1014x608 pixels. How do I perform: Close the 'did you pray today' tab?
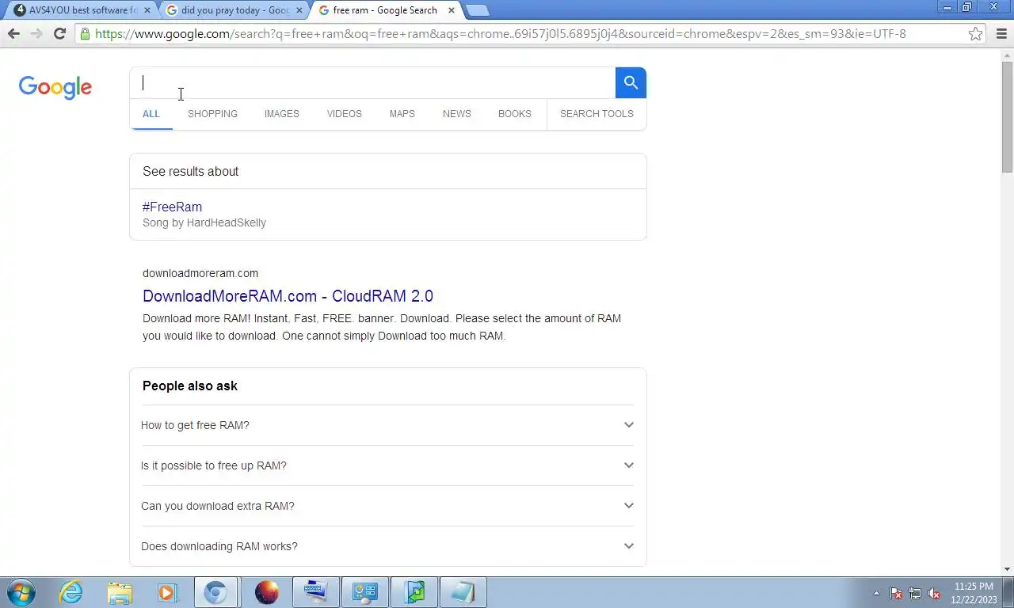[299, 10]
